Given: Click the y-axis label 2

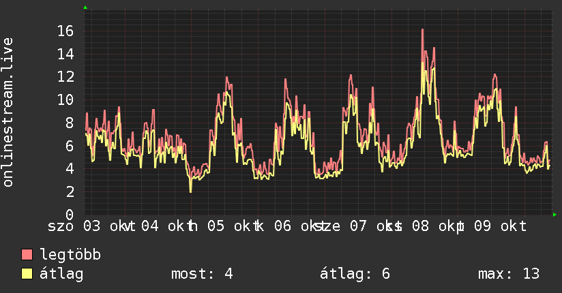Looking at the screenshot, I should pyautogui.click(x=70, y=191).
